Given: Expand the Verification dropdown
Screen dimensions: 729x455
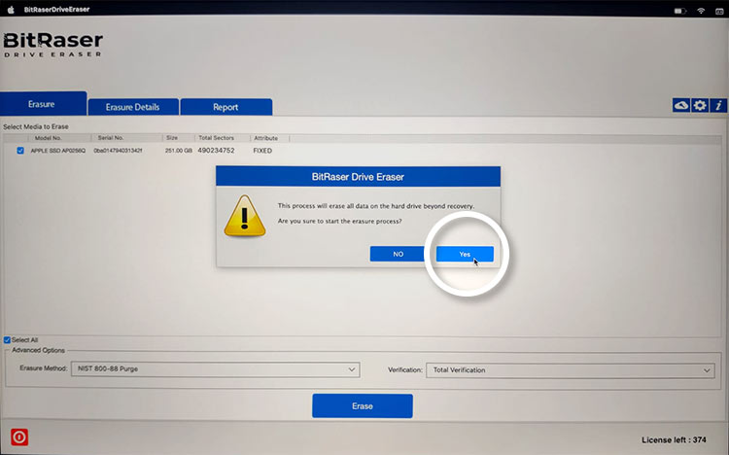Looking at the screenshot, I should (571, 370).
